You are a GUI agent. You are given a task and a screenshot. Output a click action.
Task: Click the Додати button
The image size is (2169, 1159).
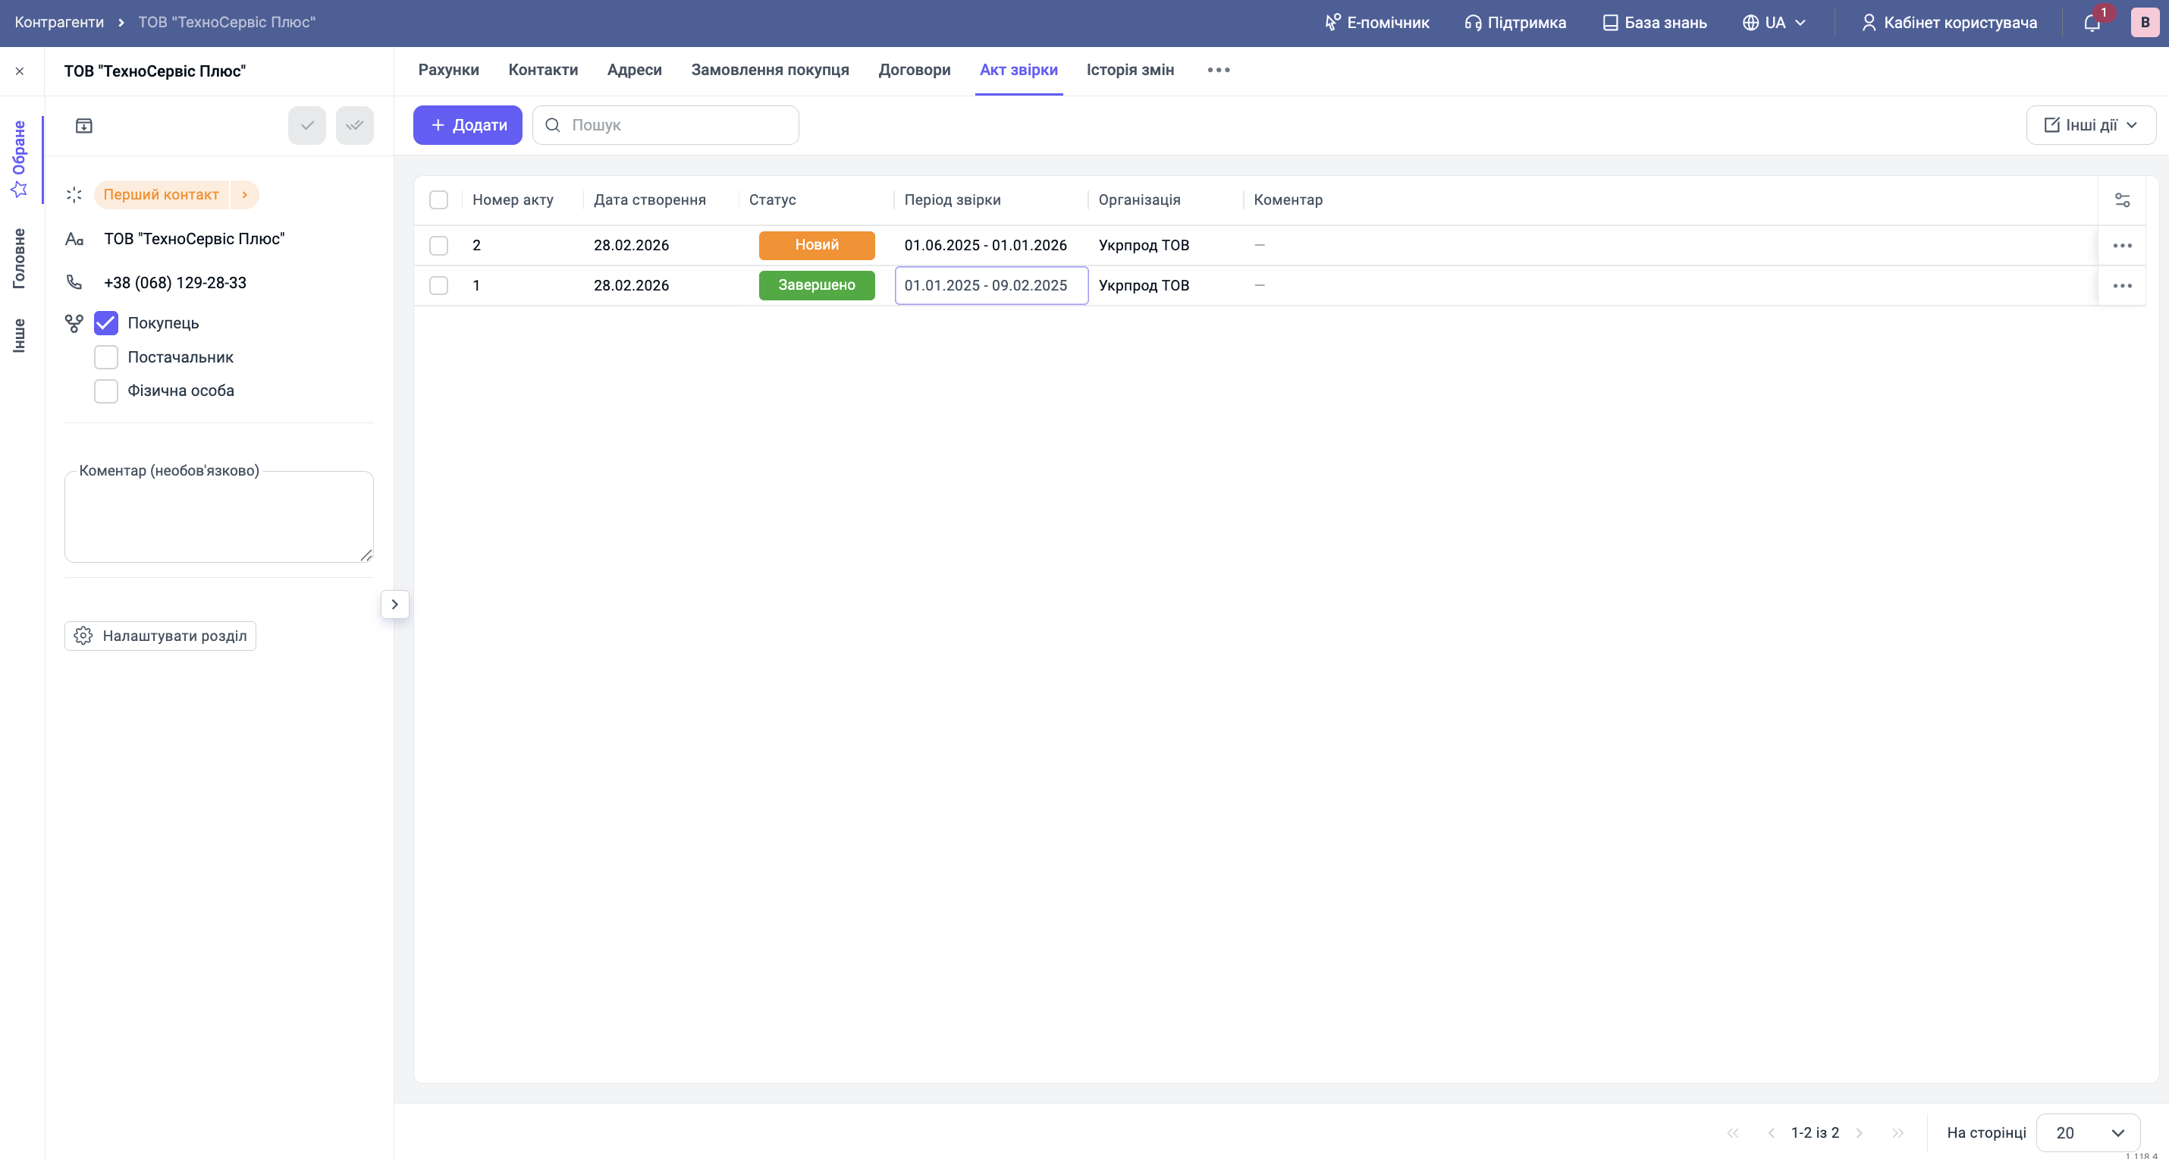click(467, 124)
